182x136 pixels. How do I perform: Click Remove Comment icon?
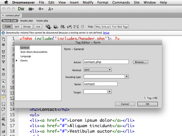click(x=3, y=109)
